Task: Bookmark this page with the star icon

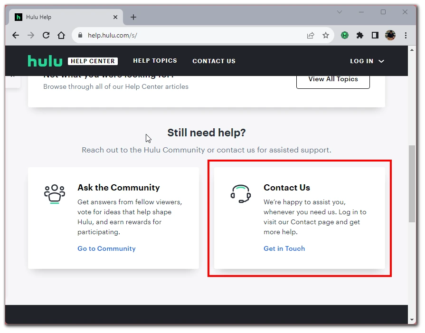Action: tap(326, 35)
